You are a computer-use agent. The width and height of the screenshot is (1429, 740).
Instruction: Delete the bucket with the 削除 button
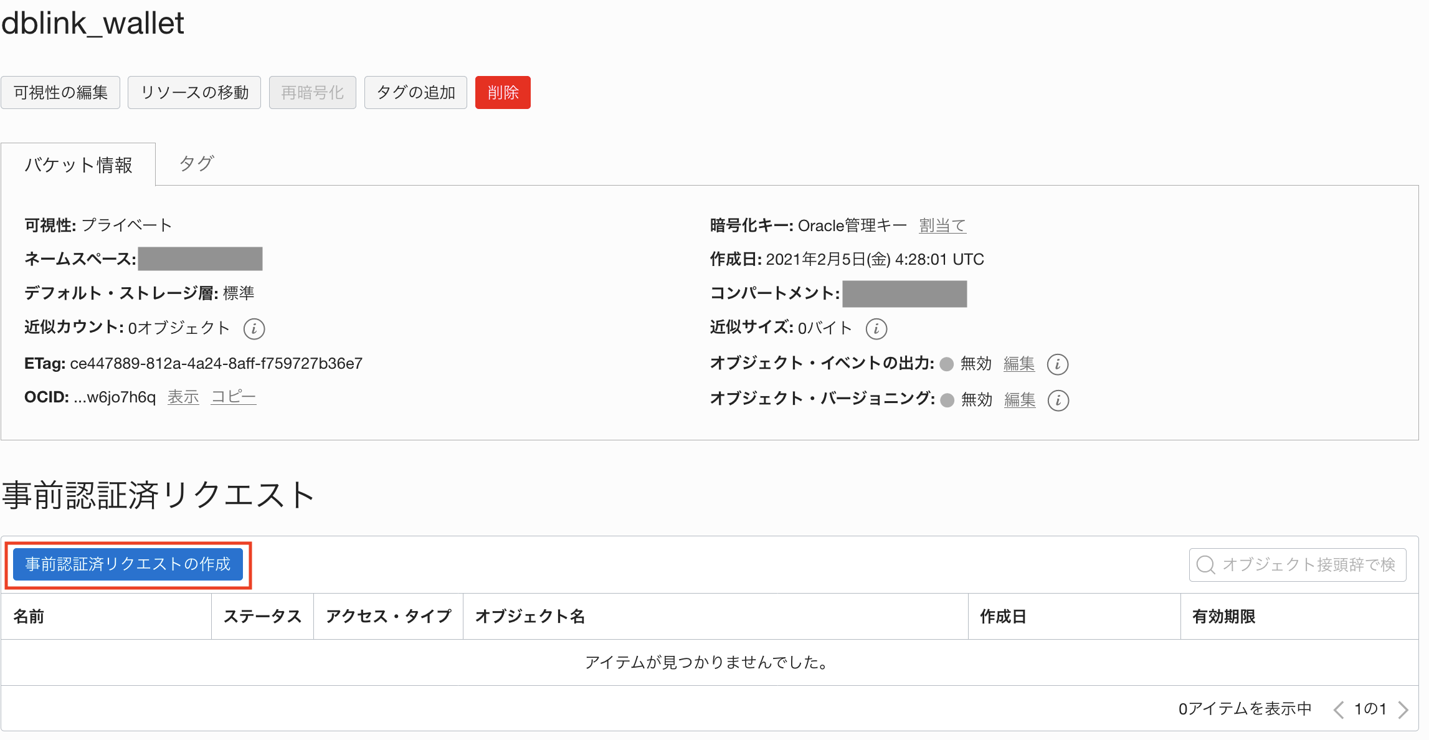(x=503, y=92)
